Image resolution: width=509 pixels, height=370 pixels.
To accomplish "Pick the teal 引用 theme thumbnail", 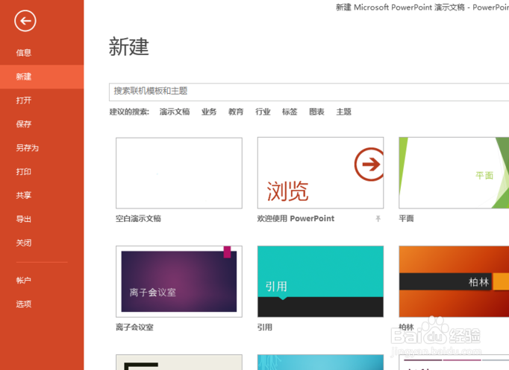I will 320,281.
